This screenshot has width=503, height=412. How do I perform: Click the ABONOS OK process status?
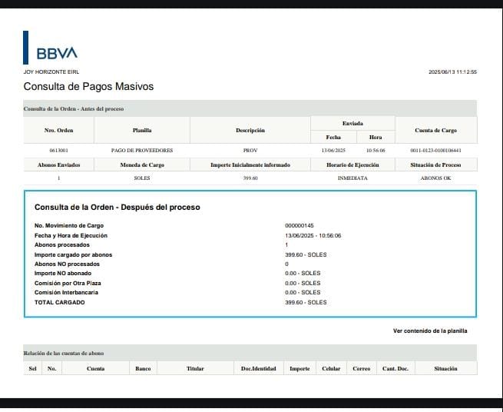pos(436,178)
